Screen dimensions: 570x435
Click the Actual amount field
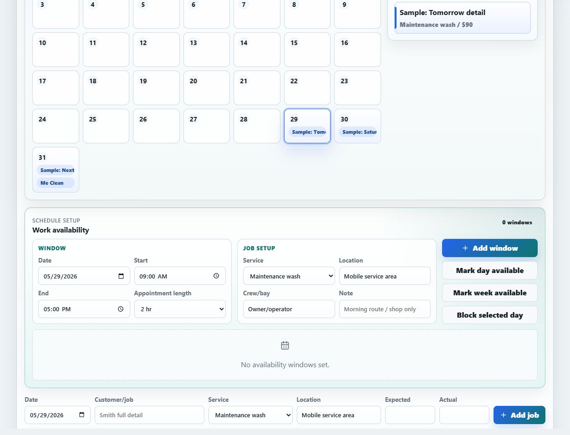click(x=464, y=415)
